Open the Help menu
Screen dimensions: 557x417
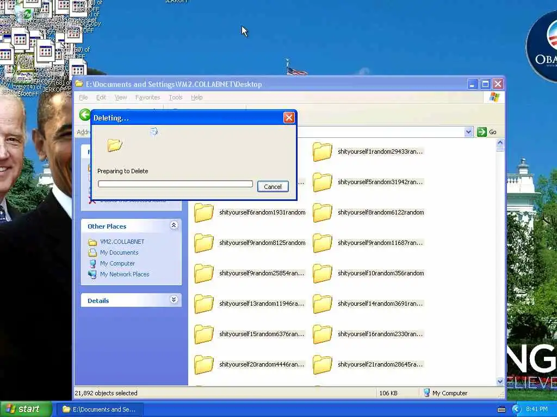pyautogui.click(x=196, y=97)
